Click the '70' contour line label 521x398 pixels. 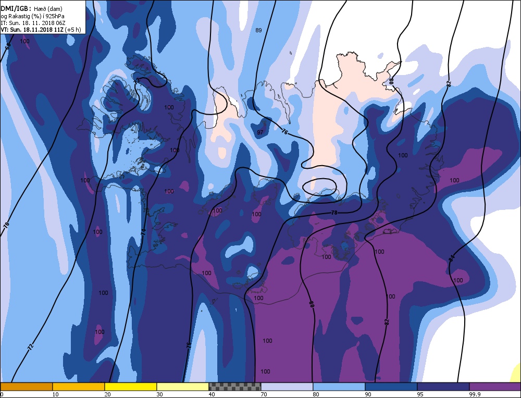pyautogui.click(x=6, y=225)
